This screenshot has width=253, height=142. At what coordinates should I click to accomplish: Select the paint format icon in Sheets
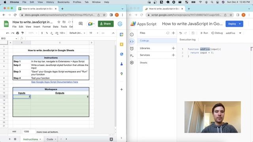23,33
